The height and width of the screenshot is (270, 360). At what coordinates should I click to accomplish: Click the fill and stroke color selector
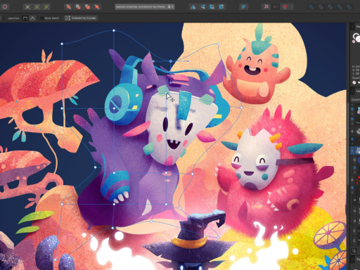coord(356,38)
